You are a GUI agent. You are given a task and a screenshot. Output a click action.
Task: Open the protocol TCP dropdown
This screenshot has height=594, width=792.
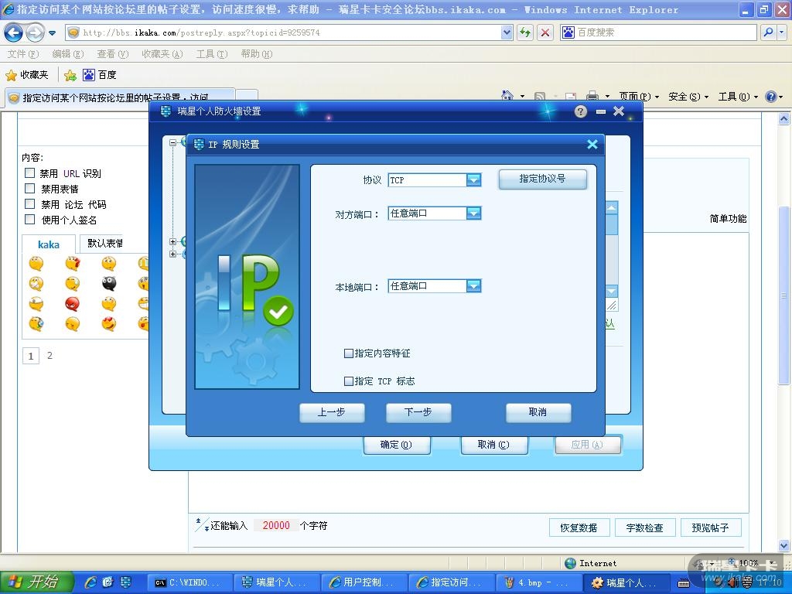coord(473,179)
